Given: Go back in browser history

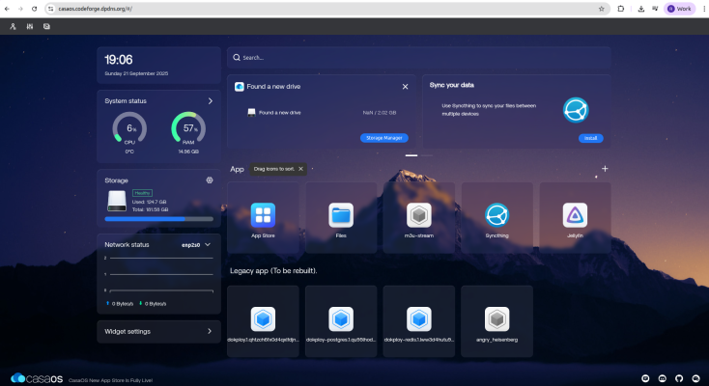Looking at the screenshot, I should coord(7,9).
